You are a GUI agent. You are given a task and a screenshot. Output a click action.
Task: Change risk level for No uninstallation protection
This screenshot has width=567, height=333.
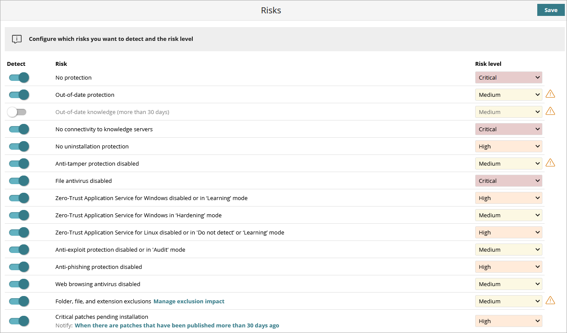tap(508, 146)
